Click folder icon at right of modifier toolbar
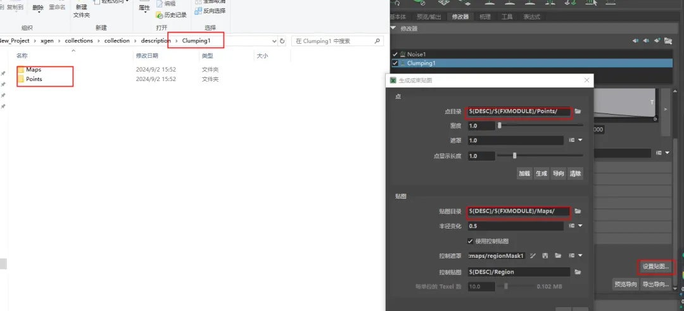This screenshot has height=311, width=684. tap(668, 41)
